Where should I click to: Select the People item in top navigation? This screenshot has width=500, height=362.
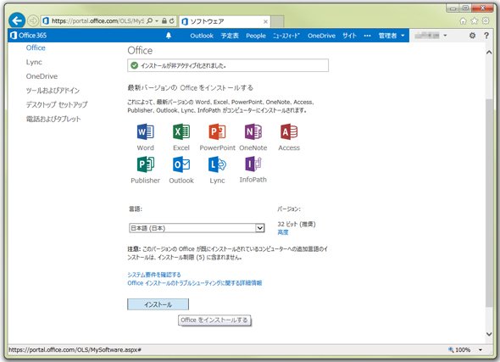[256, 36]
